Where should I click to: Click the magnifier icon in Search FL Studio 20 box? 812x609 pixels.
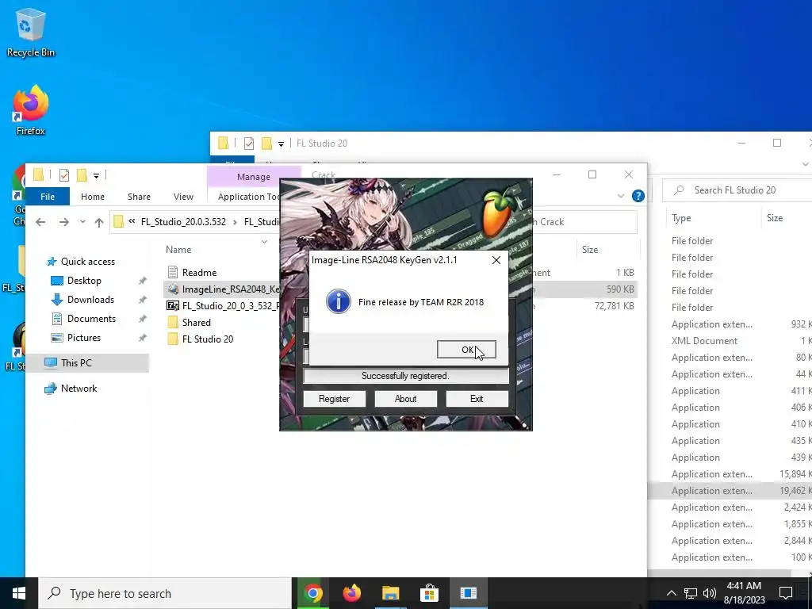[x=679, y=190]
